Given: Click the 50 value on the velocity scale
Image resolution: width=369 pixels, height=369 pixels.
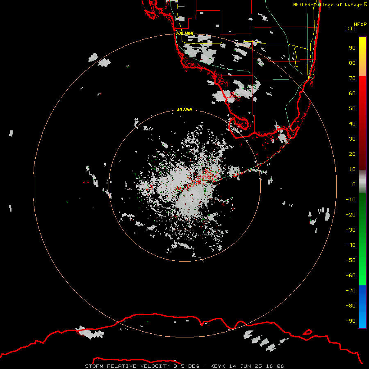Looking at the screenshot, I should coord(352,109).
